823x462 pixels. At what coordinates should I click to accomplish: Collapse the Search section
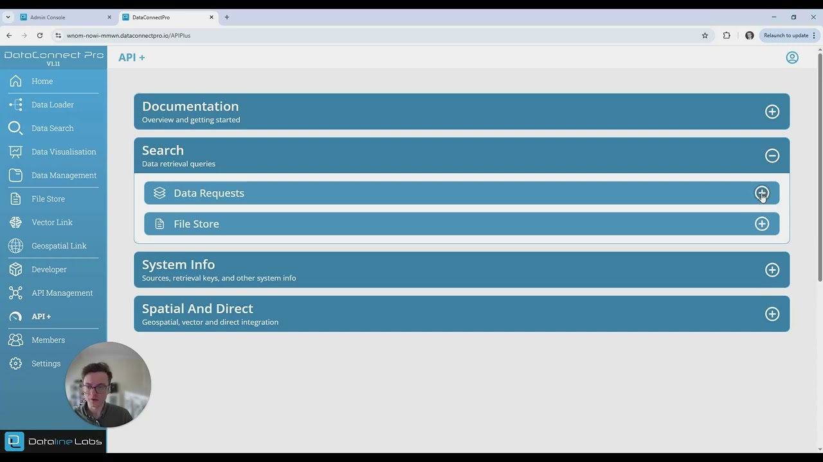coord(772,155)
